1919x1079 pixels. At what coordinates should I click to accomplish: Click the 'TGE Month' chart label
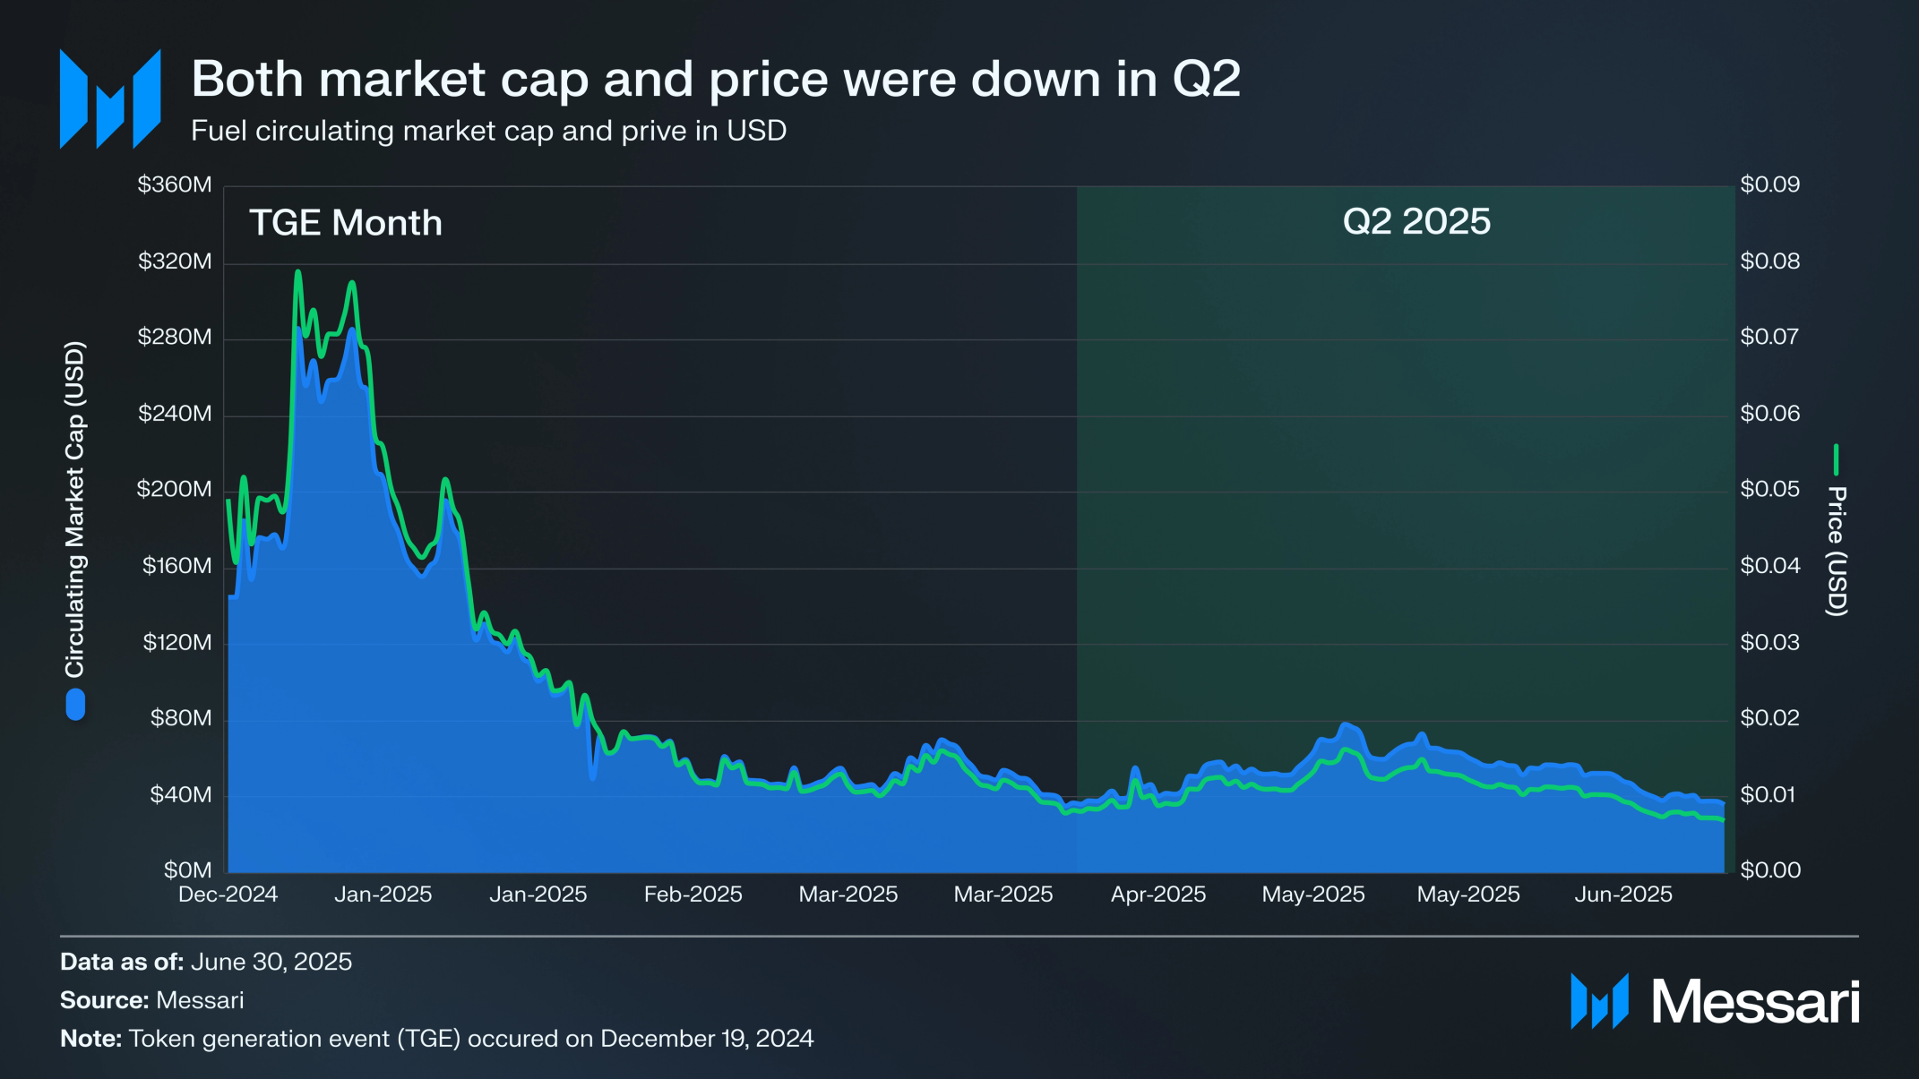346,222
